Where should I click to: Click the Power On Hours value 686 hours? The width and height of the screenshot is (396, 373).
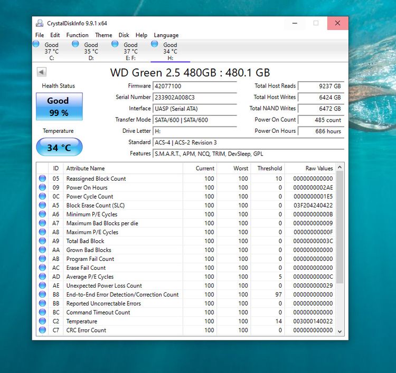pyautogui.click(x=320, y=131)
